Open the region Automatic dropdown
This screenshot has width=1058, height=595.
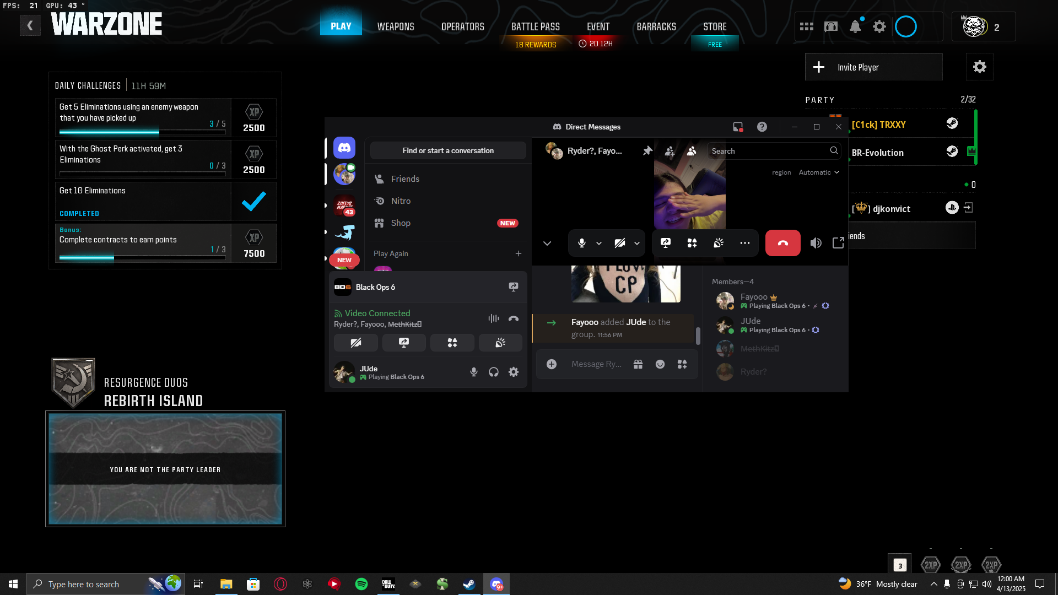click(819, 172)
